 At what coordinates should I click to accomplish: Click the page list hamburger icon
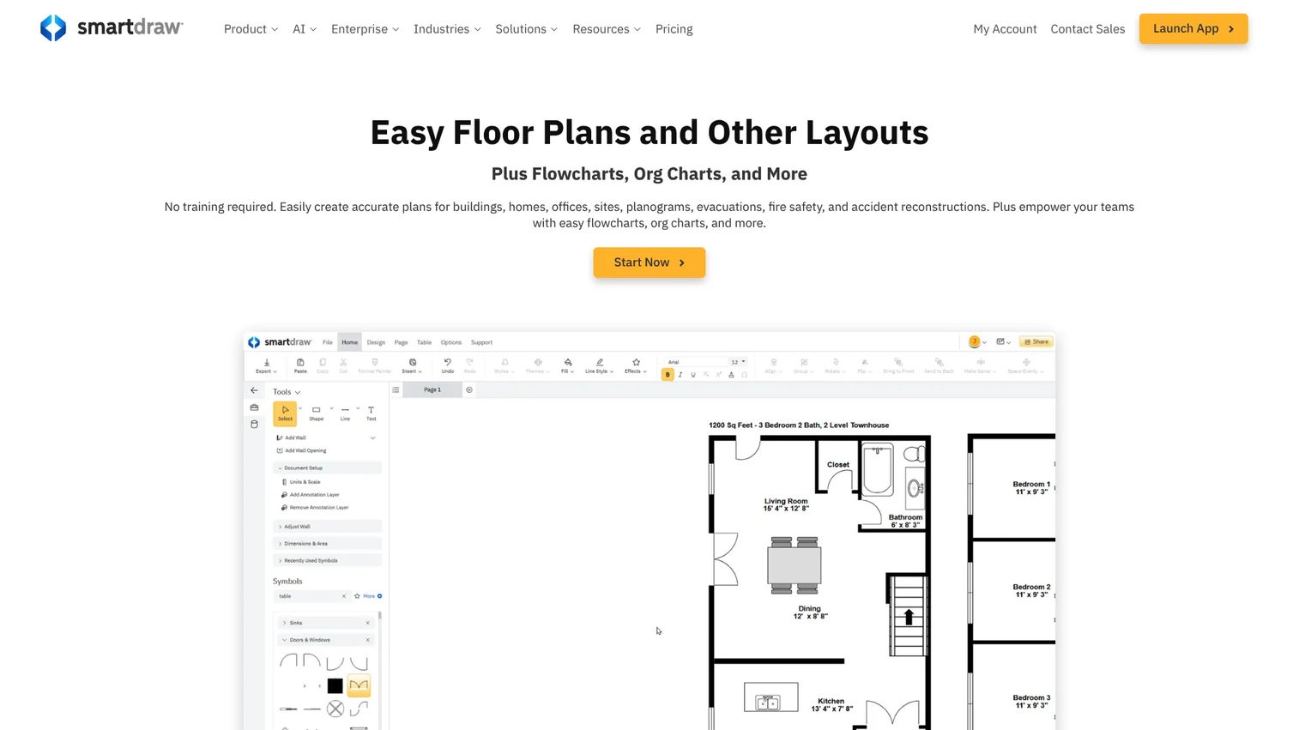(396, 389)
